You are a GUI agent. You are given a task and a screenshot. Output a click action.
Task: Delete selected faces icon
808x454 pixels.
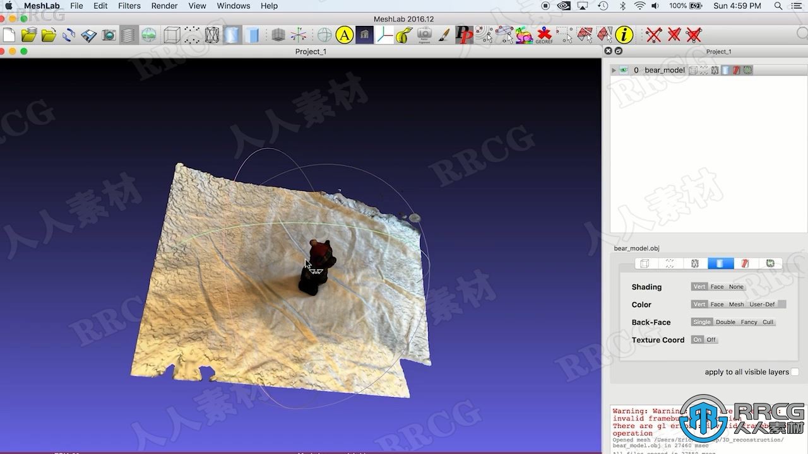coord(674,35)
